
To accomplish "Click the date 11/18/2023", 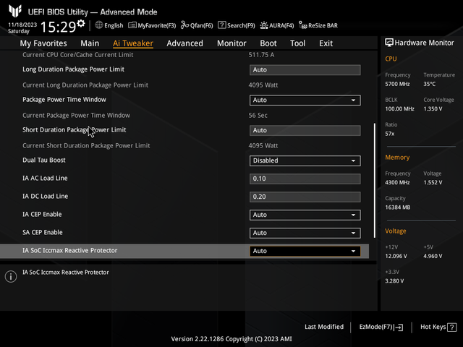I will tap(22, 25).
